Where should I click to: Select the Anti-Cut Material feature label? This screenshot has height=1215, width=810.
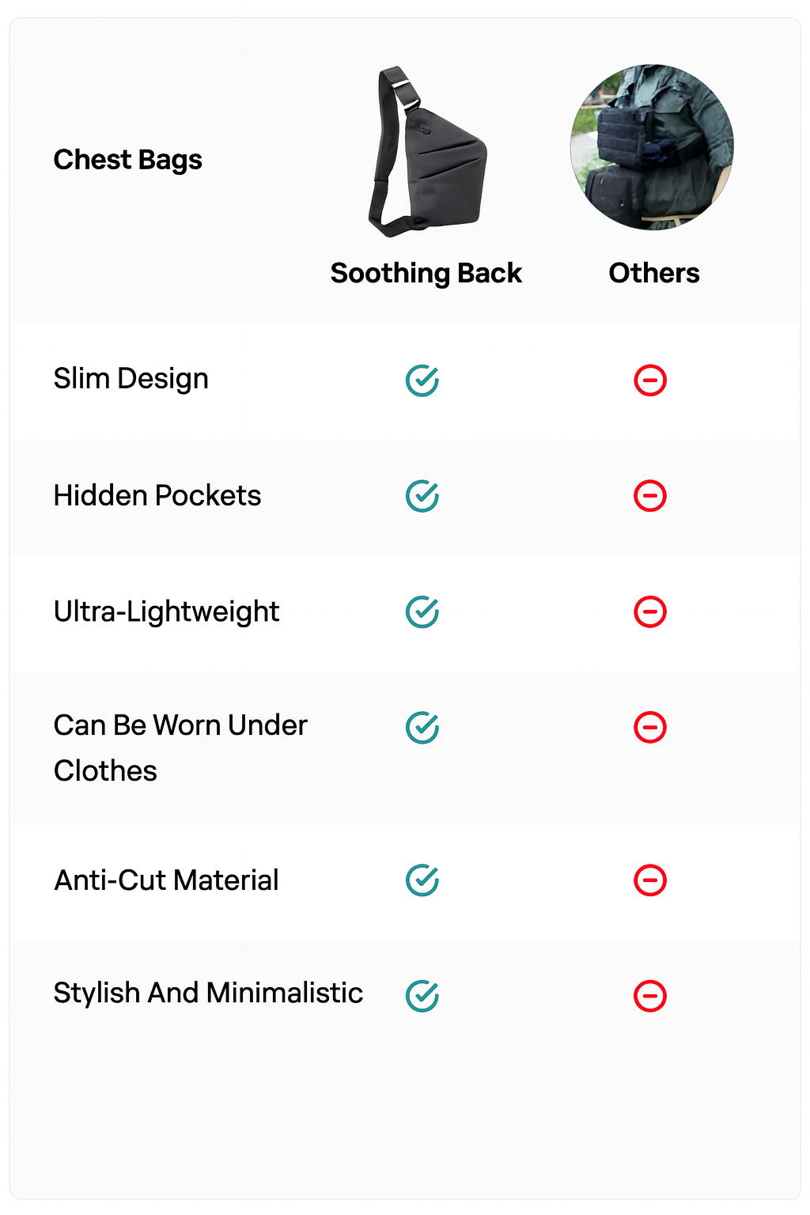point(166,880)
